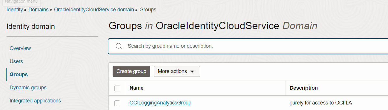Go to Domains breadcrumb link
388x110 pixels.
coord(39,10)
